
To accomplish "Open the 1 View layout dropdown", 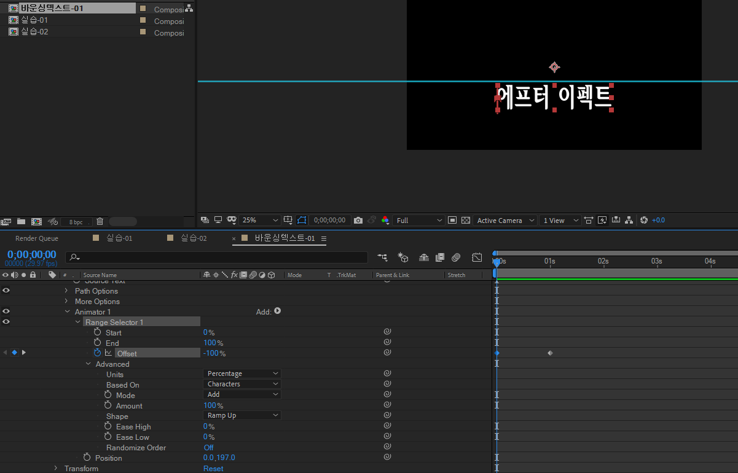I will click(x=560, y=220).
